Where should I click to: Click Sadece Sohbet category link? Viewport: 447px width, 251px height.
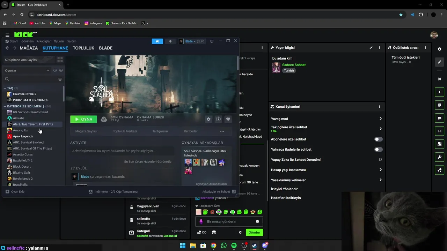click(294, 65)
